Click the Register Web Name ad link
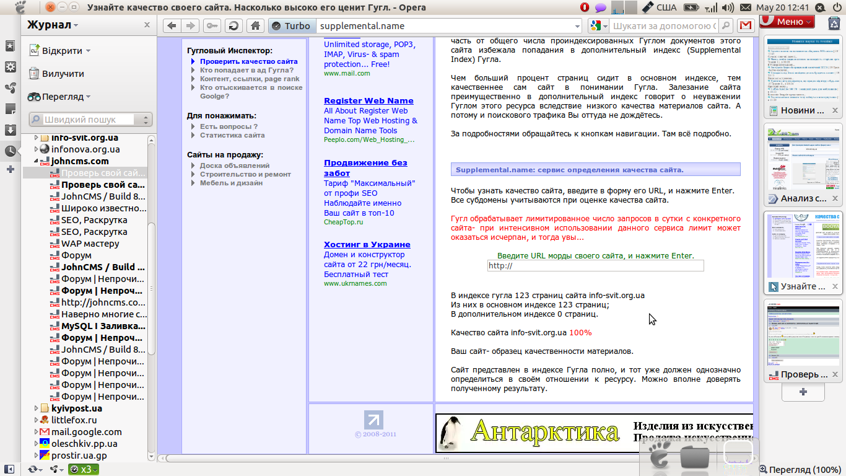Screen dimensions: 846x476 [x=368, y=100]
